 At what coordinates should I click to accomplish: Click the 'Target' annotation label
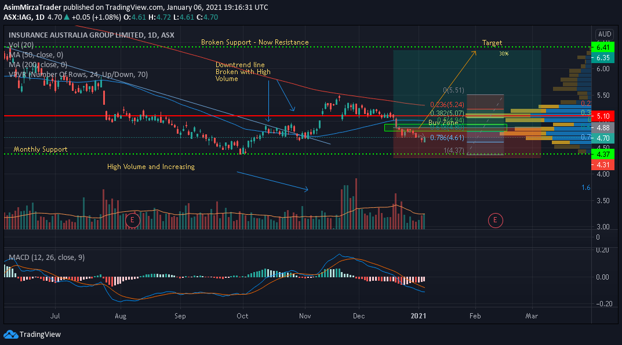[492, 42]
